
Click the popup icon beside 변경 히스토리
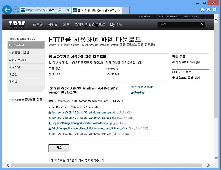(x=132, y=87)
